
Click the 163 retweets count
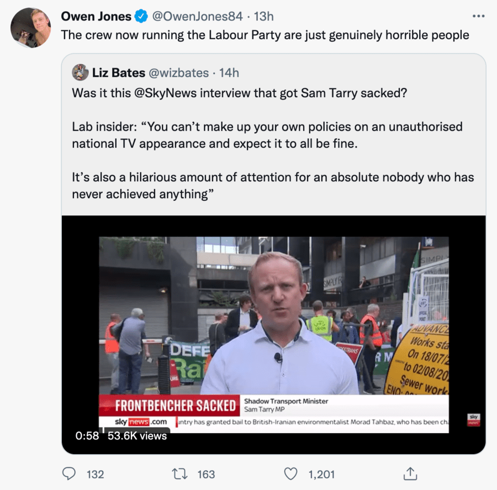tap(206, 474)
